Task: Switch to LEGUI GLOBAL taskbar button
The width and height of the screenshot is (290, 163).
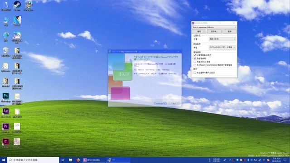Action: coord(94,160)
